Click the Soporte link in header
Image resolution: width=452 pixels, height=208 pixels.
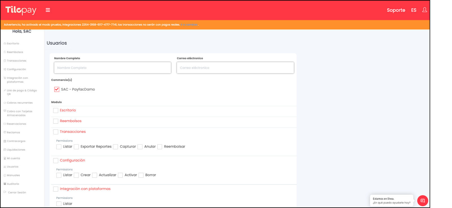coord(396,10)
